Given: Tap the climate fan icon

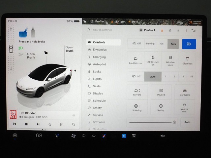Looking at the screenshot, I should tap(73, 136).
